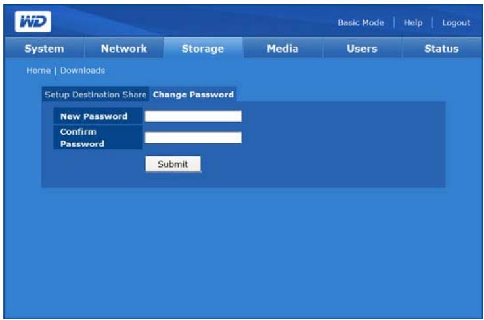Open the Help link

click(x=412, y=22)
